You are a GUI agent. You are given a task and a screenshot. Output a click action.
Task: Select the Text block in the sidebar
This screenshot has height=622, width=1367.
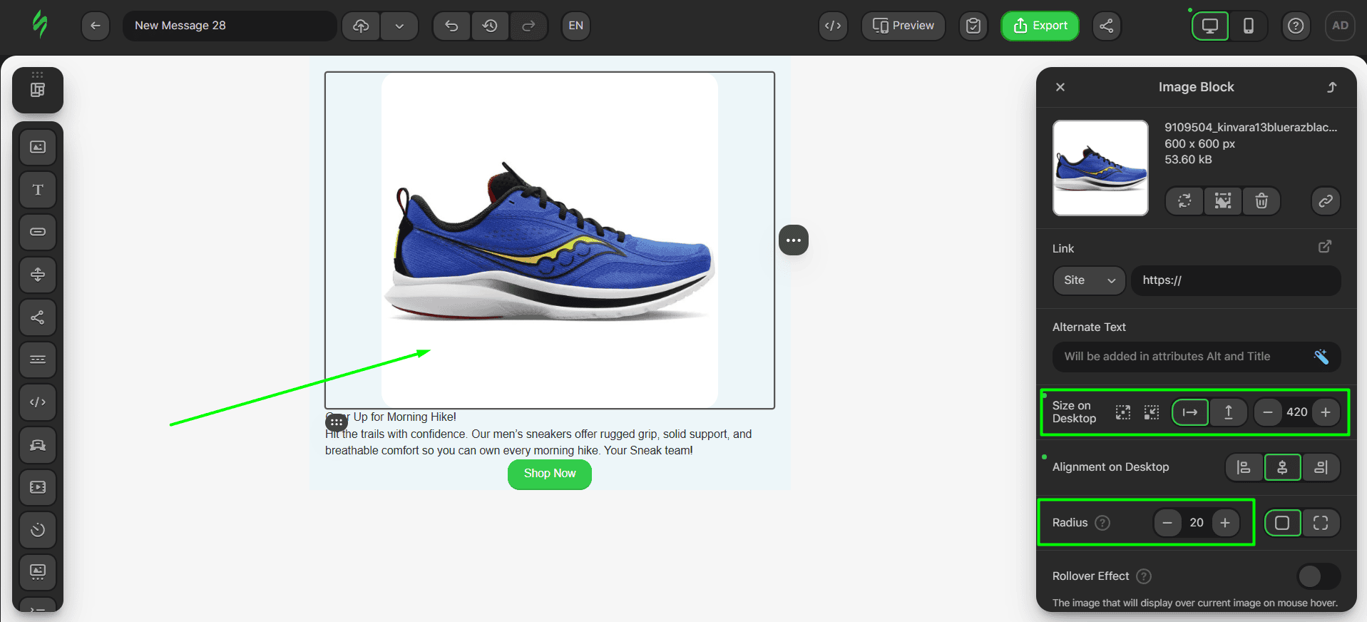[38, 190]
